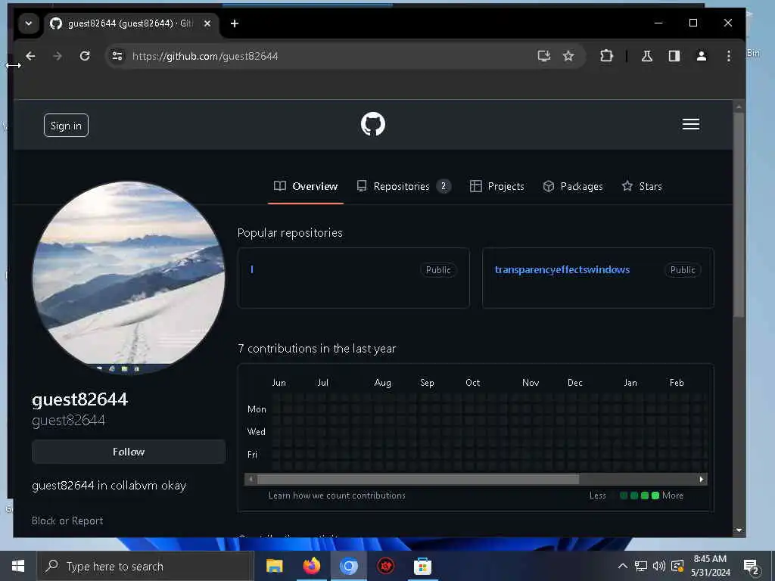Open the Stars tab
775x581 pixels.
coord(642,186)
